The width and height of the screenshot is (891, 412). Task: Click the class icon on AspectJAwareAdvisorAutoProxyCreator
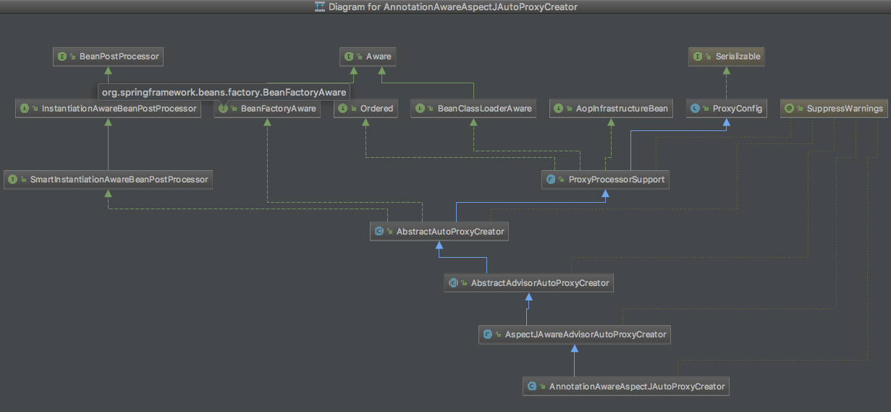[488, 335]
